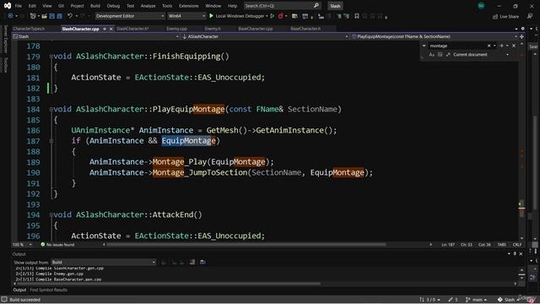
Task: Click the Undo arrow in toolbar
Action: 70,16
